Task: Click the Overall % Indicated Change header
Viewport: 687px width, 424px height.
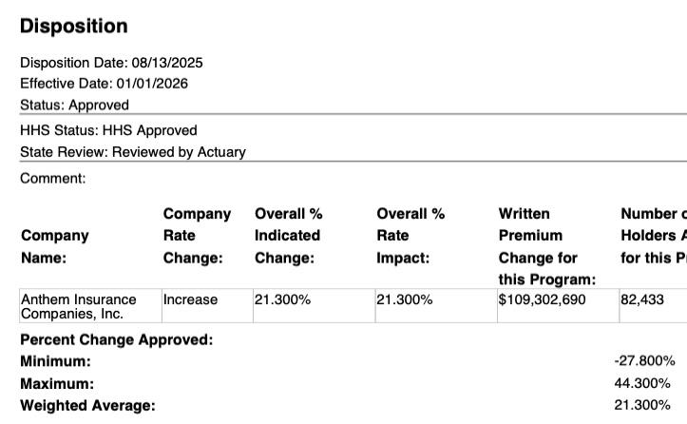Action: tap(287, 236)
